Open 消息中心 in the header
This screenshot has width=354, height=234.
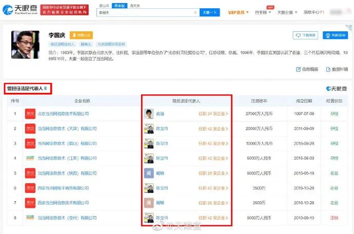[x=313, y=12]
